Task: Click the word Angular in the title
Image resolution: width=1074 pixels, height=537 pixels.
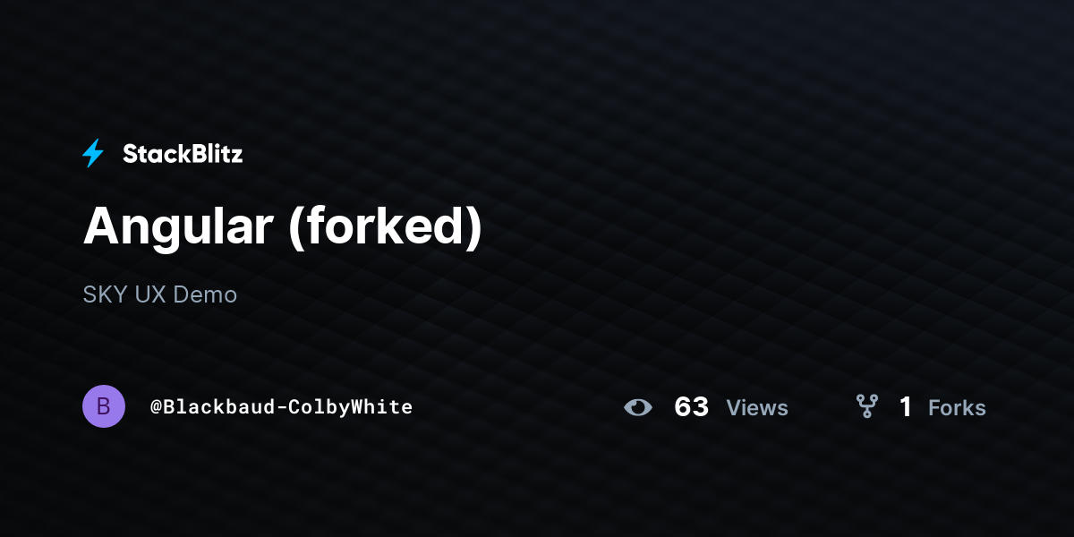Action: coord(178,227)
